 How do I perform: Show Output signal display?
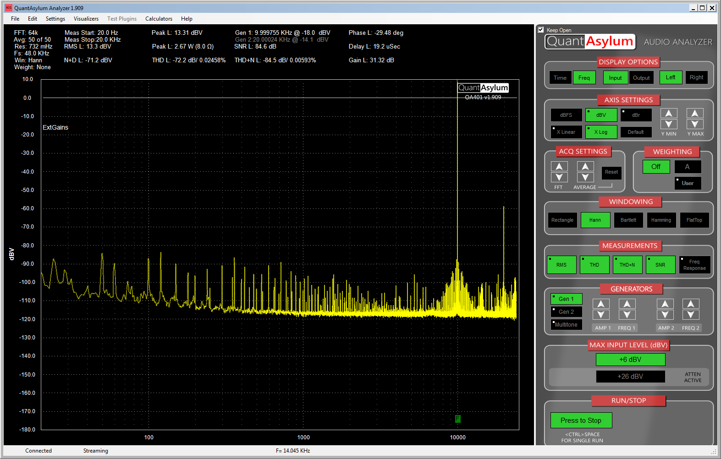click(641, 77)
